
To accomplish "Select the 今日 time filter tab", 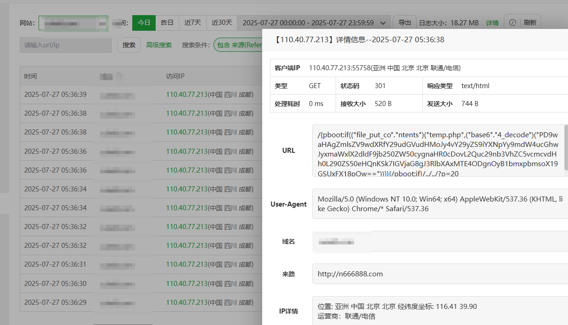I will coord(144,22).
